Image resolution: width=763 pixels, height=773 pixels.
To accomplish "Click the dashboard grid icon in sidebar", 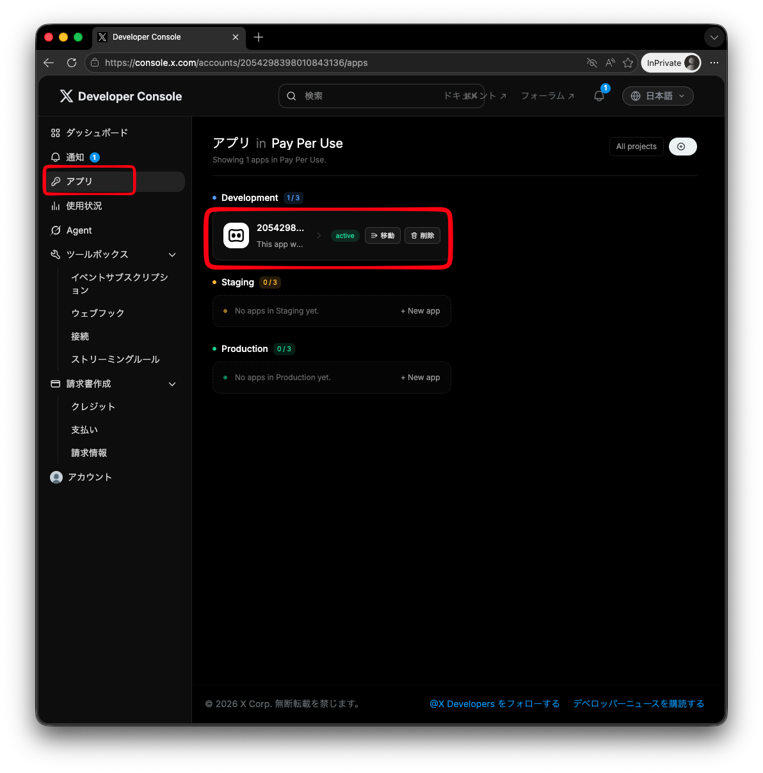I will tap(56, 133).
